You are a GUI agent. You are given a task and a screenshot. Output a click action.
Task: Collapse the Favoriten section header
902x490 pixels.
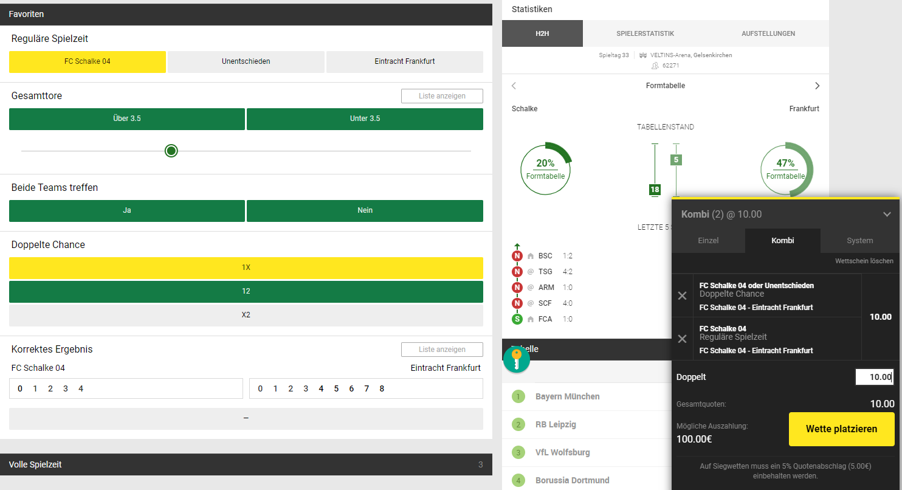(x=246, y=14)
